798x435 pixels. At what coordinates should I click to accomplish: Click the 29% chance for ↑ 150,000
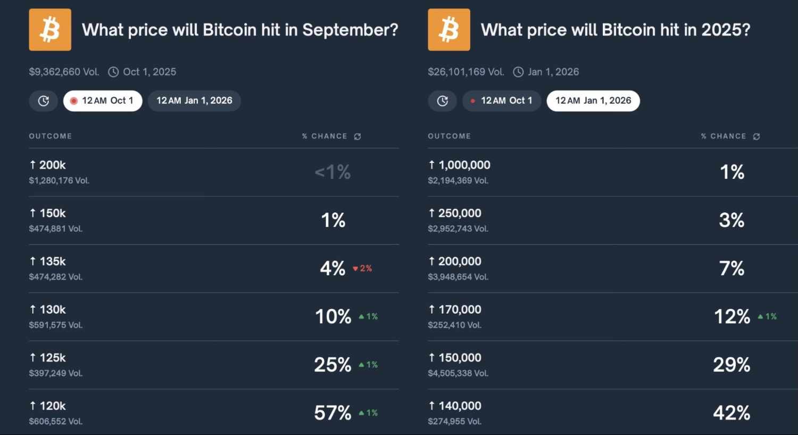[x=731, y=365]
